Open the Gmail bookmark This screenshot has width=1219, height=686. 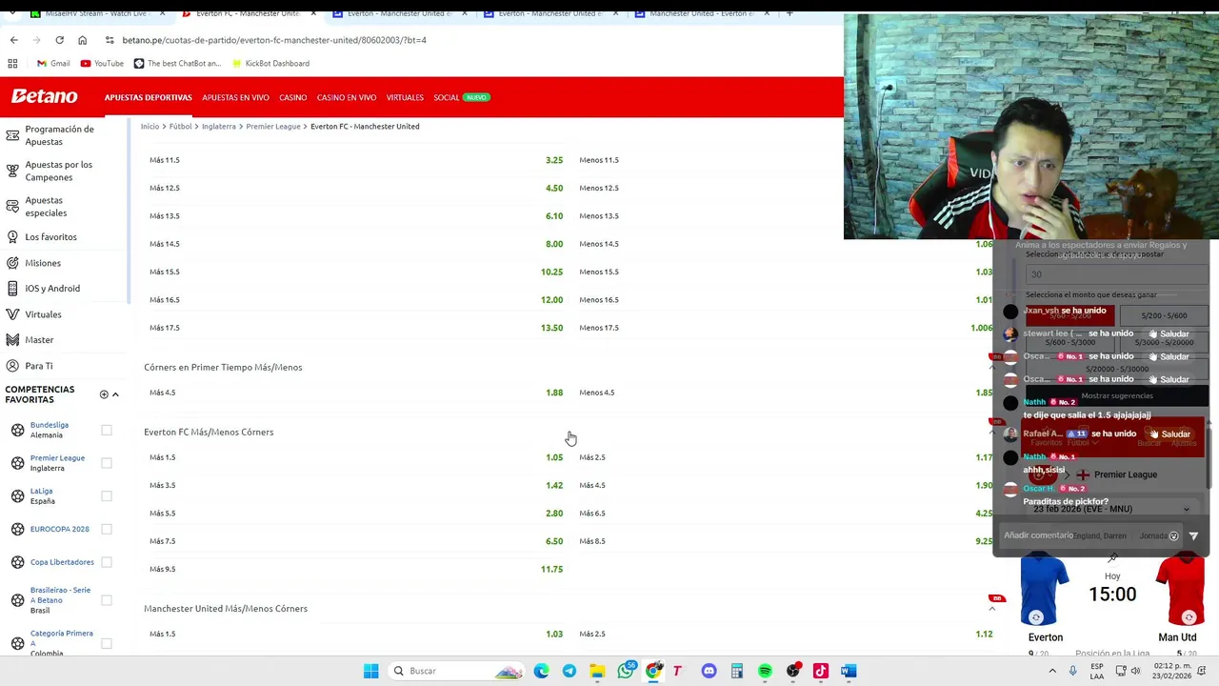tap(52, 63)
